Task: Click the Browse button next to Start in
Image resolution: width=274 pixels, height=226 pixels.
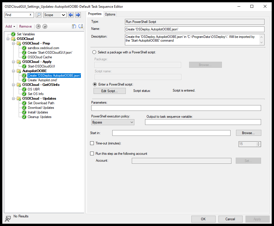Action: coord(248,133)
